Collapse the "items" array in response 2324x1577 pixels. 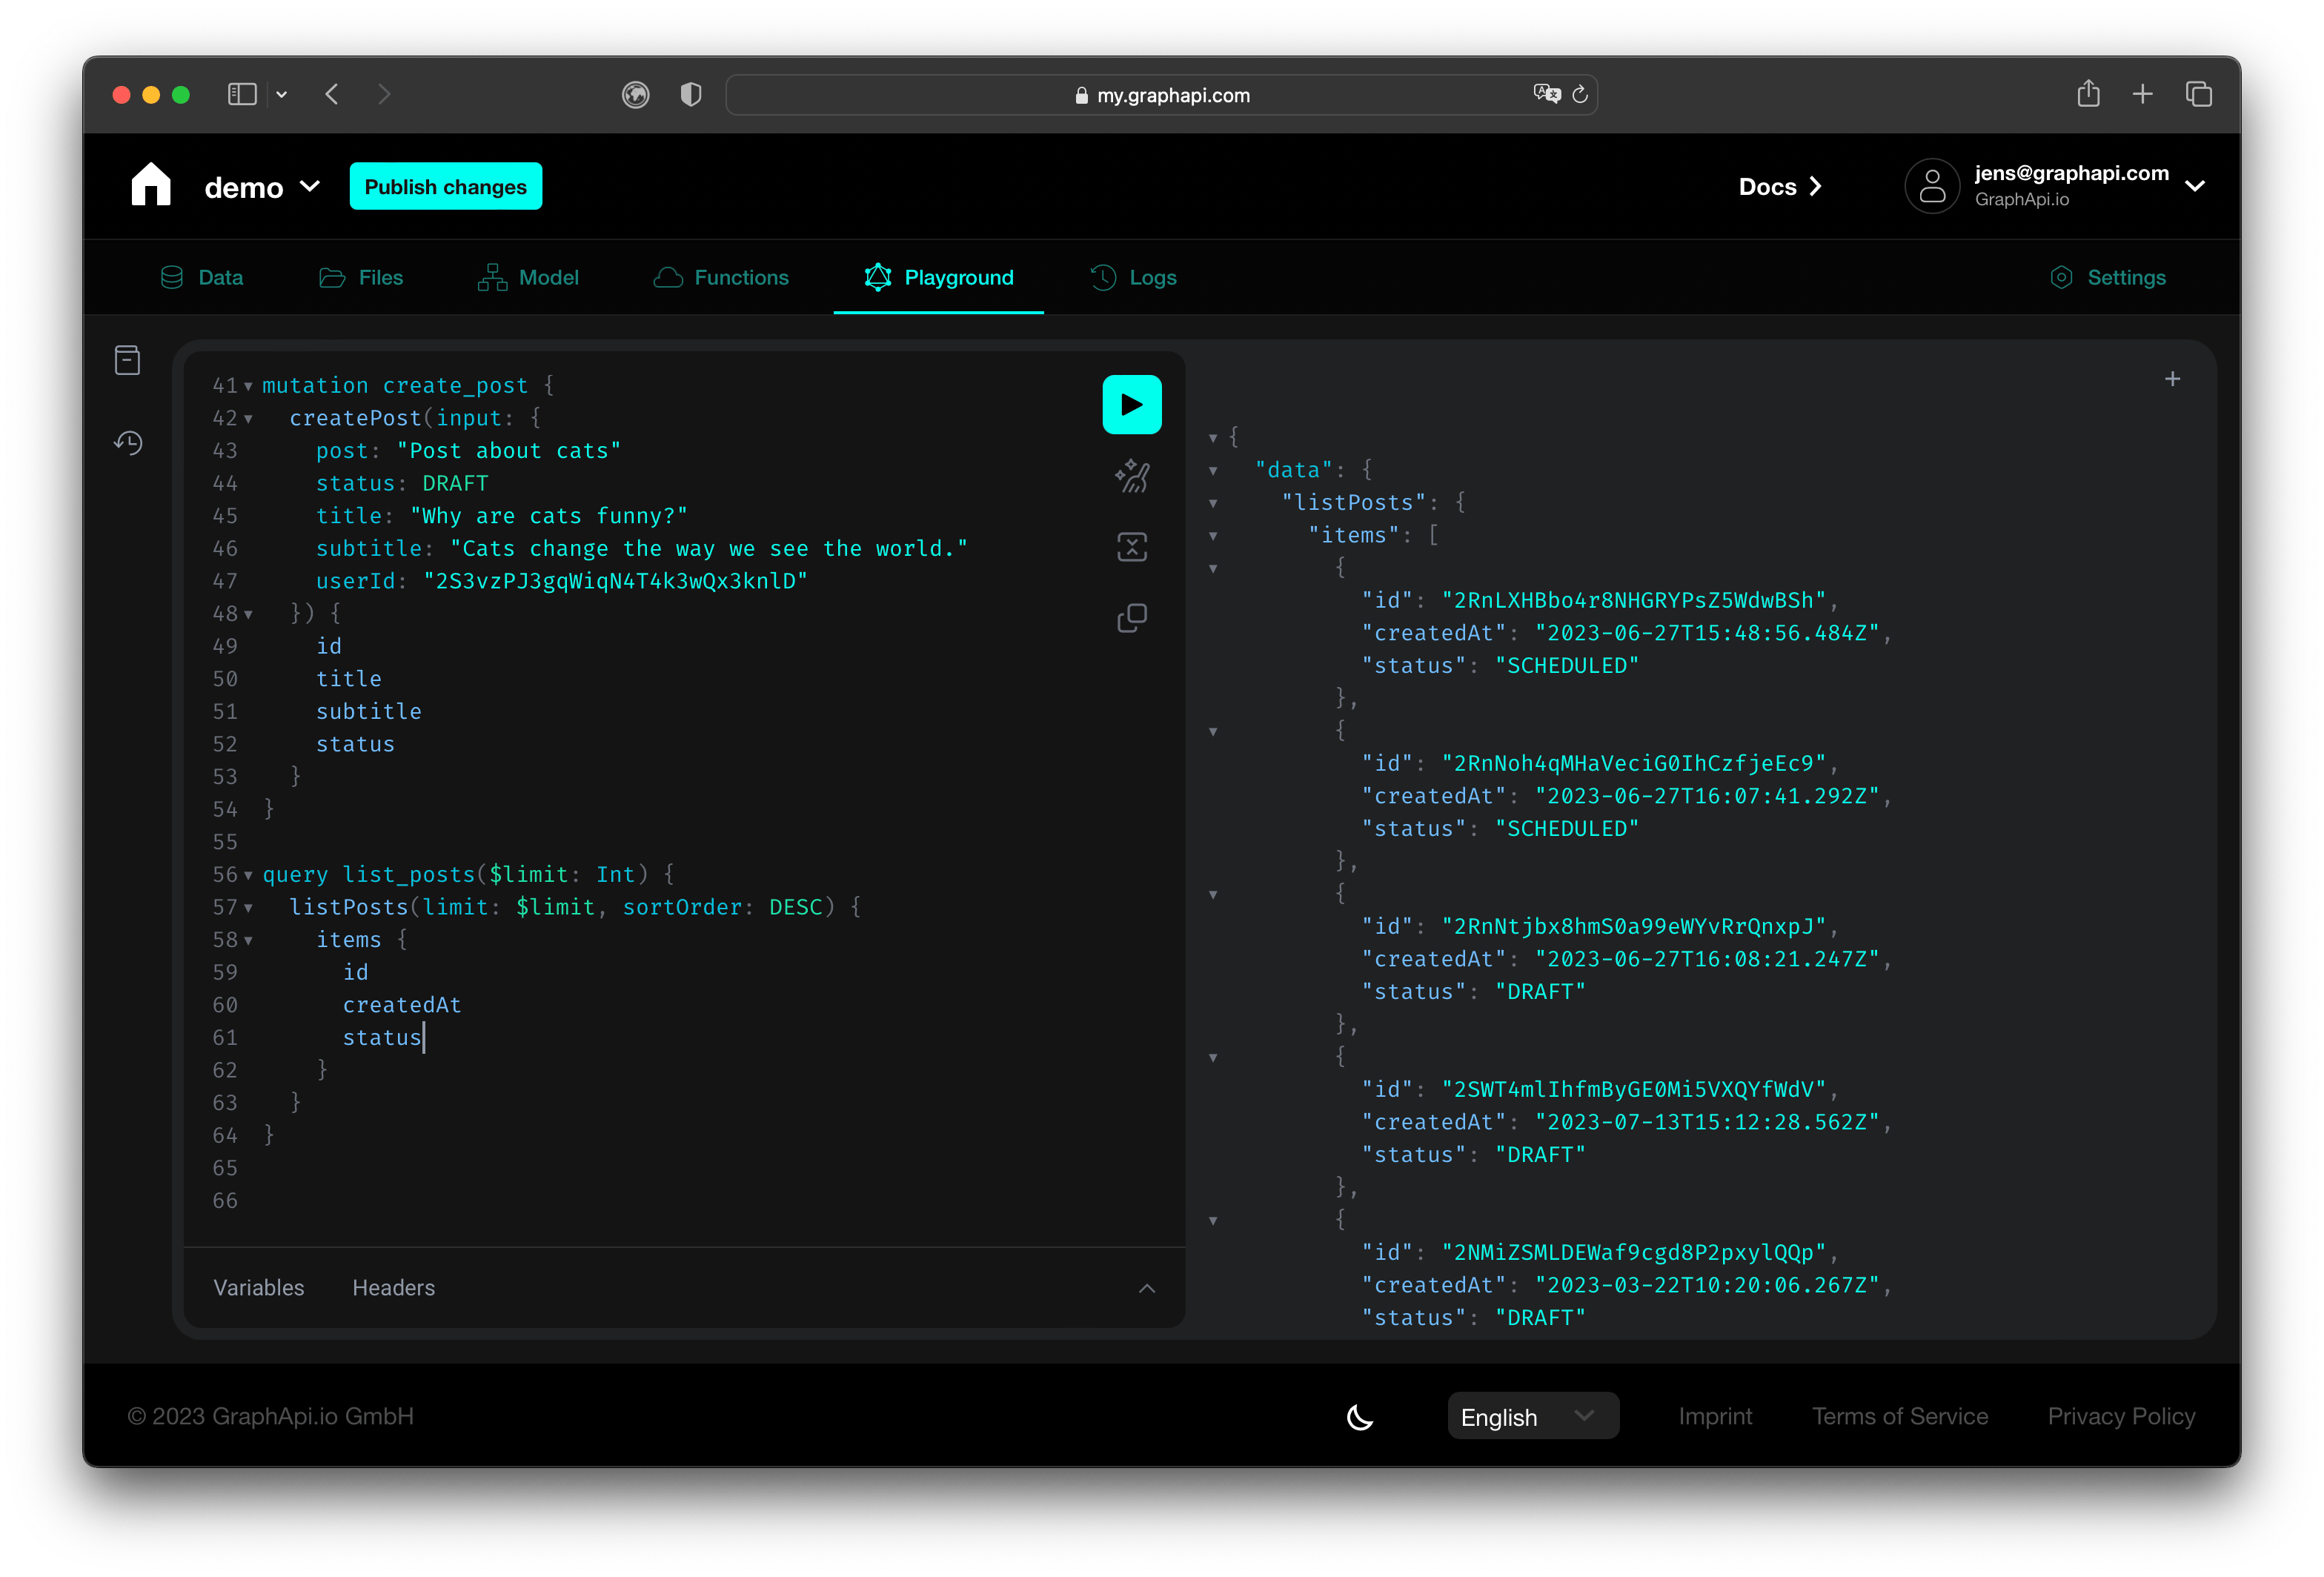1213,536
